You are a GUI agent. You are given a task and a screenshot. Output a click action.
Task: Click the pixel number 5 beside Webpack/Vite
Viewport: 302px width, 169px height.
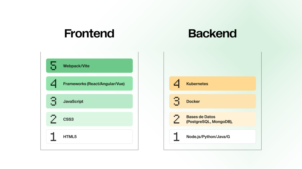click(x=53, y=66)
